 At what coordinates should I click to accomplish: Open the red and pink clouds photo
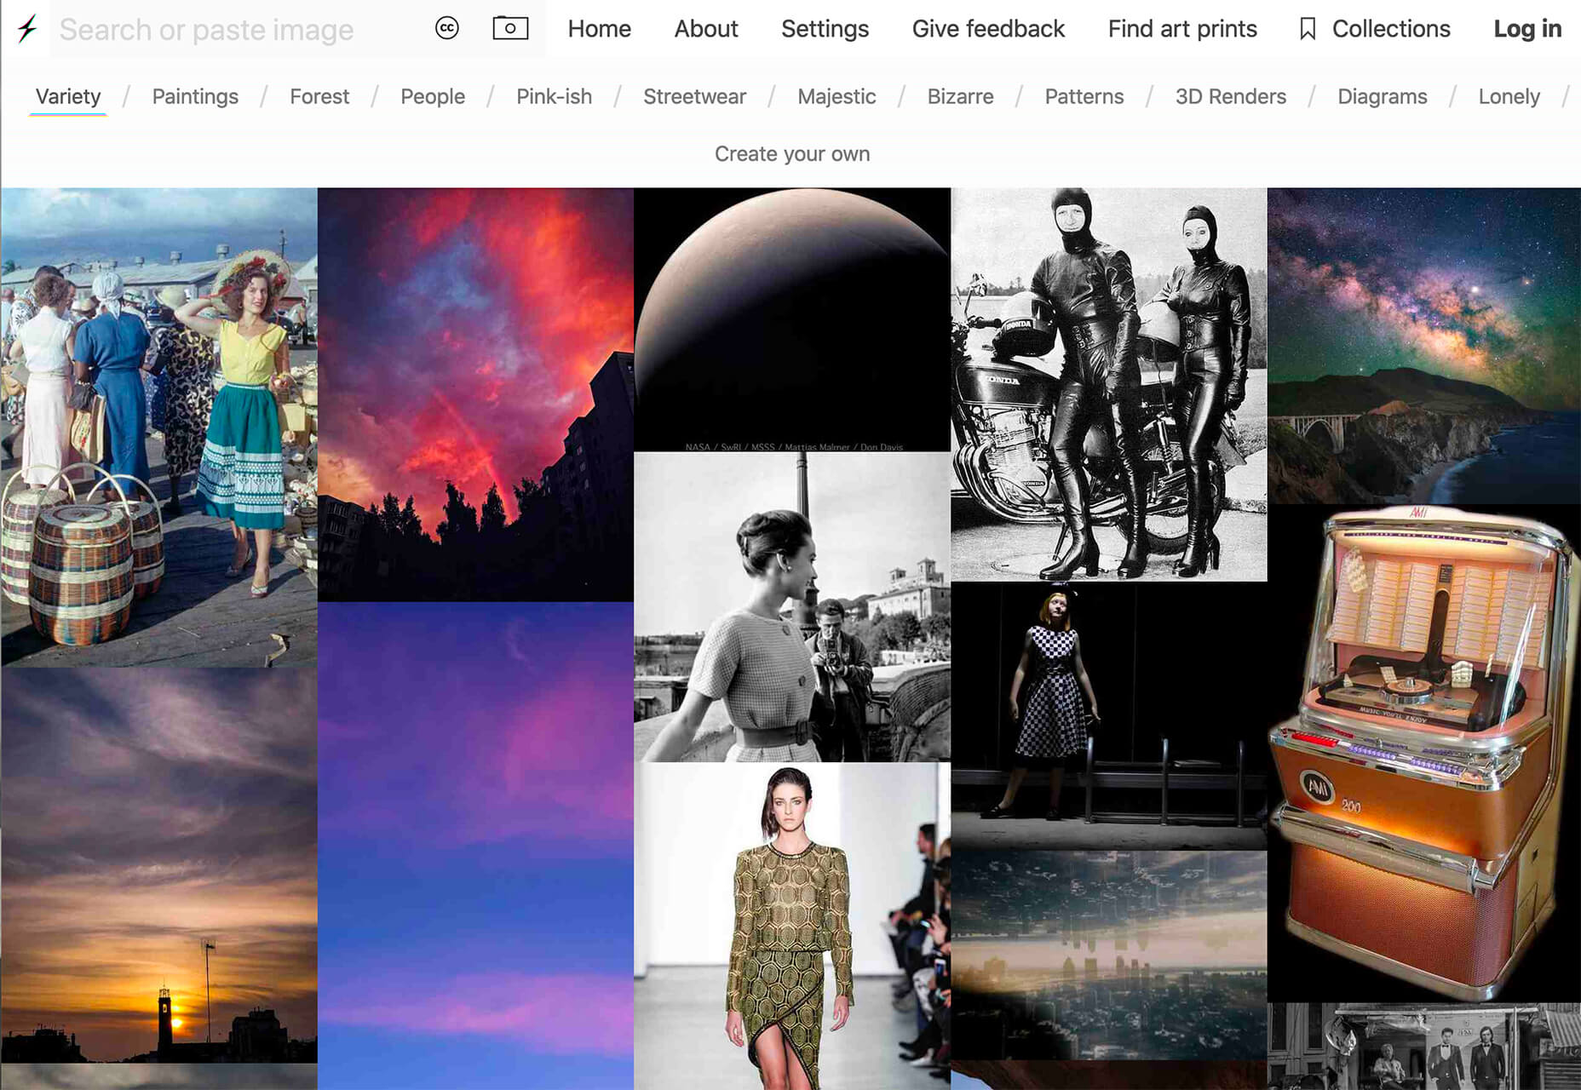[x=475, y=394]
